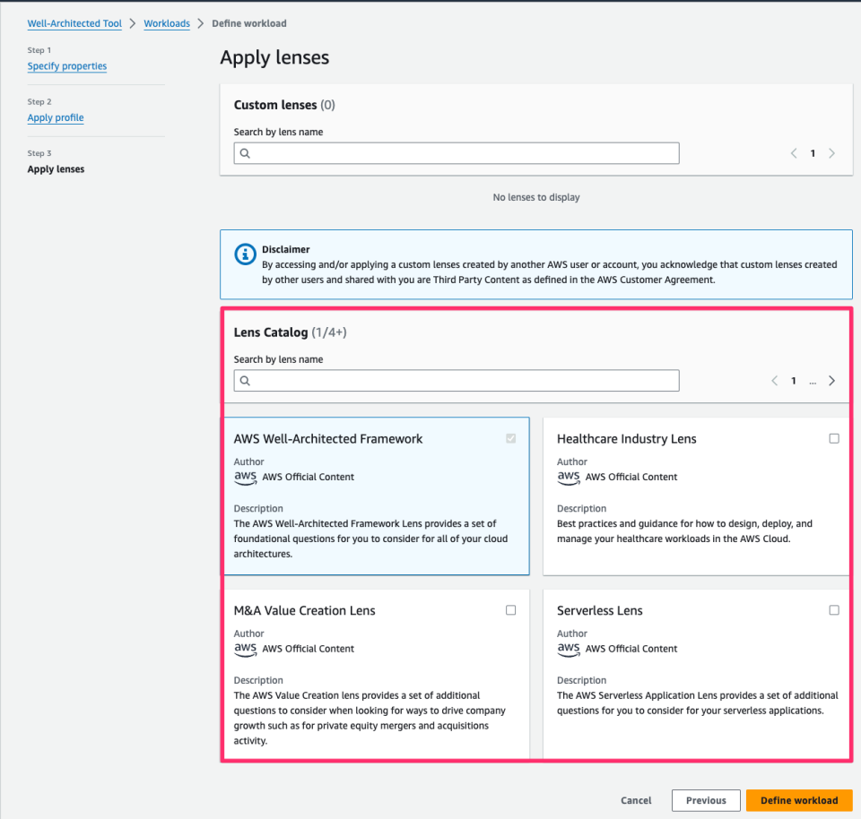Click the AWS logo on the Healthcare Industry Lens card

click(x=568, y=477)
